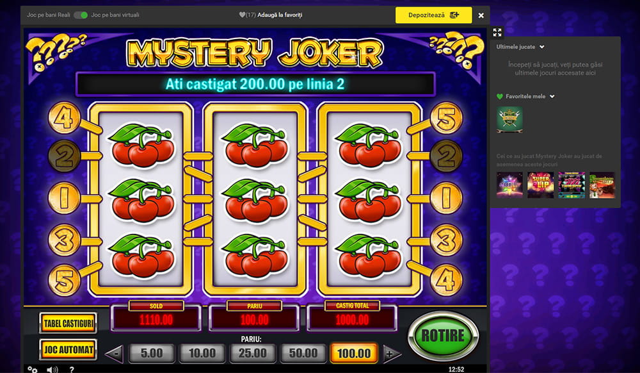Toggle real money versus virtual money play
This screenshot has width=640, height=373.
[81, 15]
